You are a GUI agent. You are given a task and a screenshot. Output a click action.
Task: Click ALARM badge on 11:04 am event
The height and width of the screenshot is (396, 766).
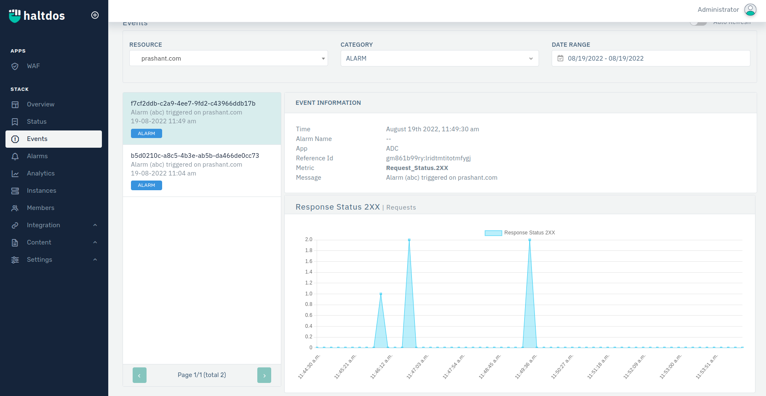pyautogui.click(x=147, y=185)
